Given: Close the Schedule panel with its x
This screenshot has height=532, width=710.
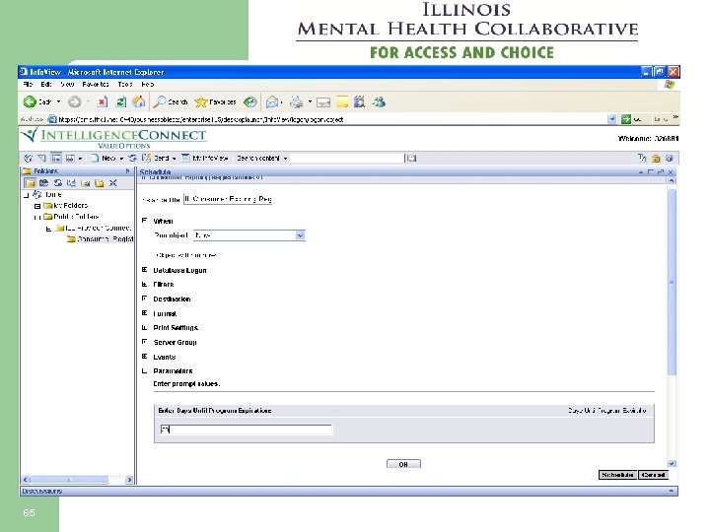Looking at the screenshot, I should tap(671, 171).
